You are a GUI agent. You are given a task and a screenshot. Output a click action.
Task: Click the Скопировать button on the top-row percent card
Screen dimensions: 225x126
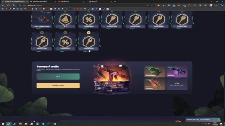(89, 27)
